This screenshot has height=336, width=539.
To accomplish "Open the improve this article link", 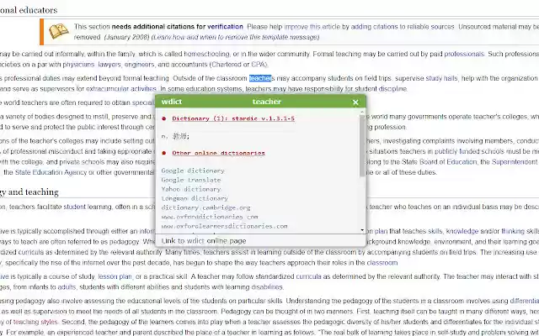I will pos(312,27).
